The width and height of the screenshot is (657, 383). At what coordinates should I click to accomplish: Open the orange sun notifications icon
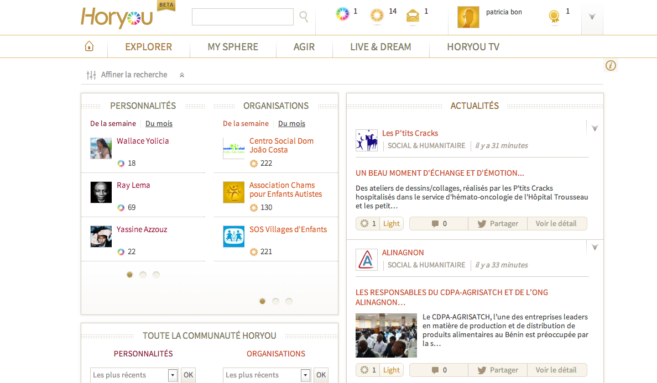(377, 15)
